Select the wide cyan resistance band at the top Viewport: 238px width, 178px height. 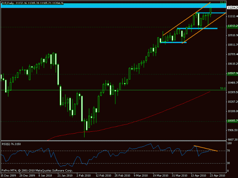[113, 6]
